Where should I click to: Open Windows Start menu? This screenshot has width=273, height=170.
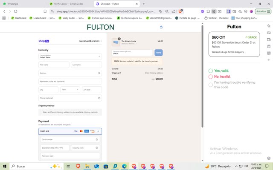(5, 166)
